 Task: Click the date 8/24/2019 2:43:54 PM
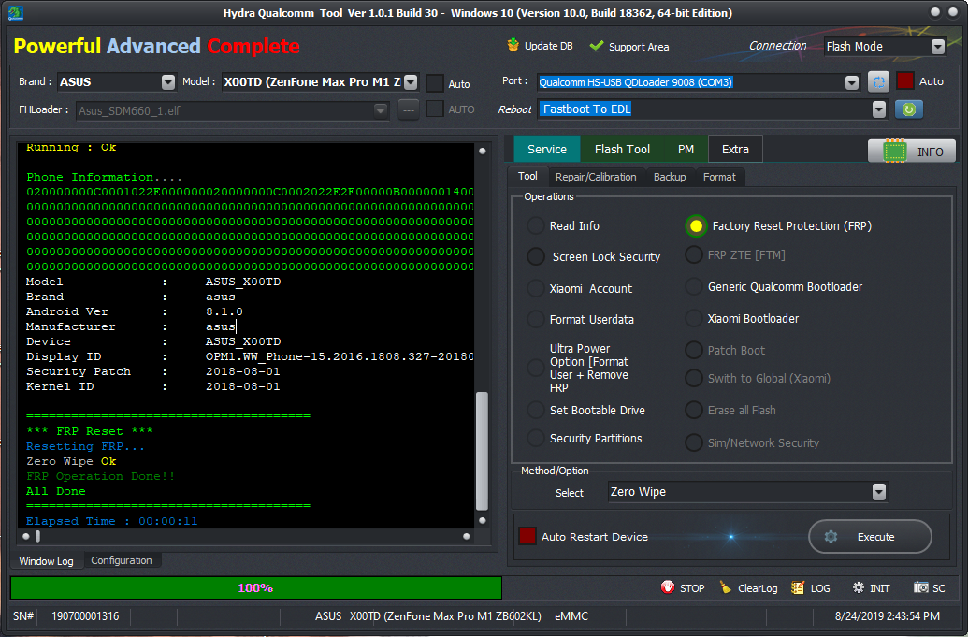click(888, 616)
